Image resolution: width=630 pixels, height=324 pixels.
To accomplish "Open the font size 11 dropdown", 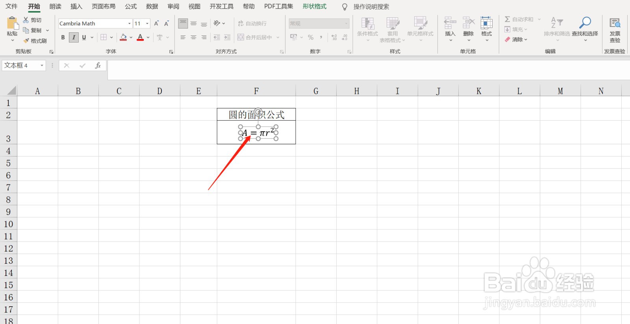I will 147,24.
